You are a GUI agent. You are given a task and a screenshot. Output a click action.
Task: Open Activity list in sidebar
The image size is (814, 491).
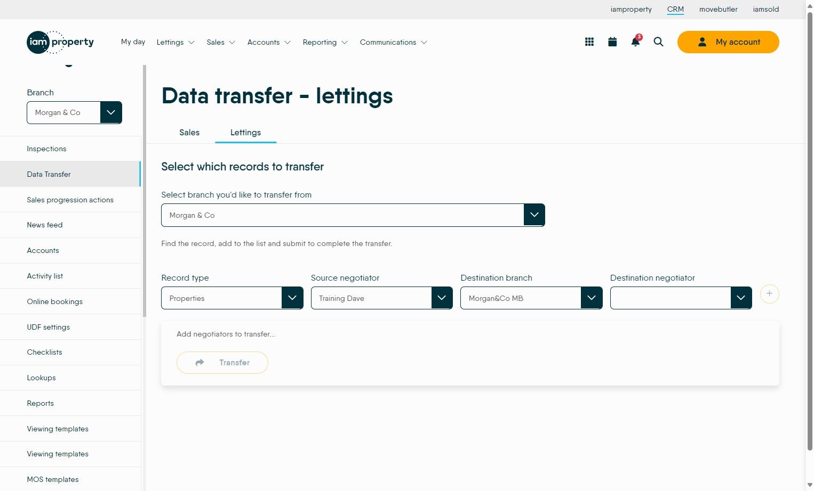pos(70,276)
